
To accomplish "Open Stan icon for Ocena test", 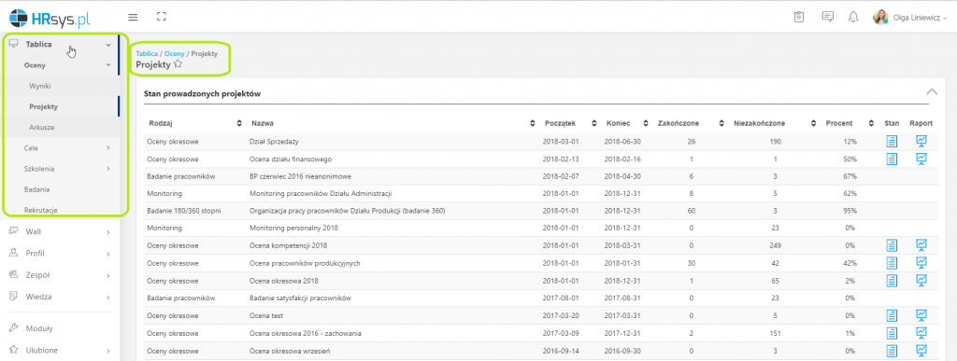I will (x=892, y=315).
